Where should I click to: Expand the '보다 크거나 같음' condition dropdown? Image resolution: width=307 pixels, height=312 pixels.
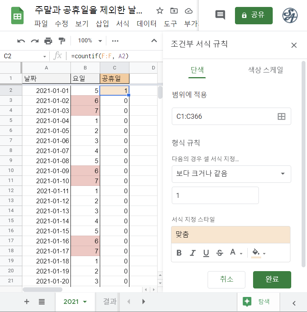point(231,174)
